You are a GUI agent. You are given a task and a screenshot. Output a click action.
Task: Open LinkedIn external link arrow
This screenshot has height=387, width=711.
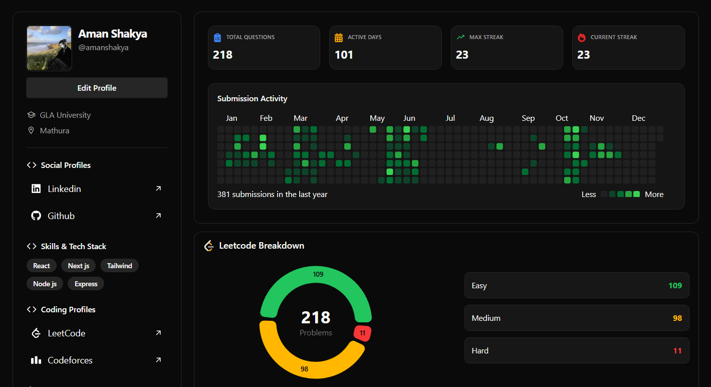[x=158, y=189]
